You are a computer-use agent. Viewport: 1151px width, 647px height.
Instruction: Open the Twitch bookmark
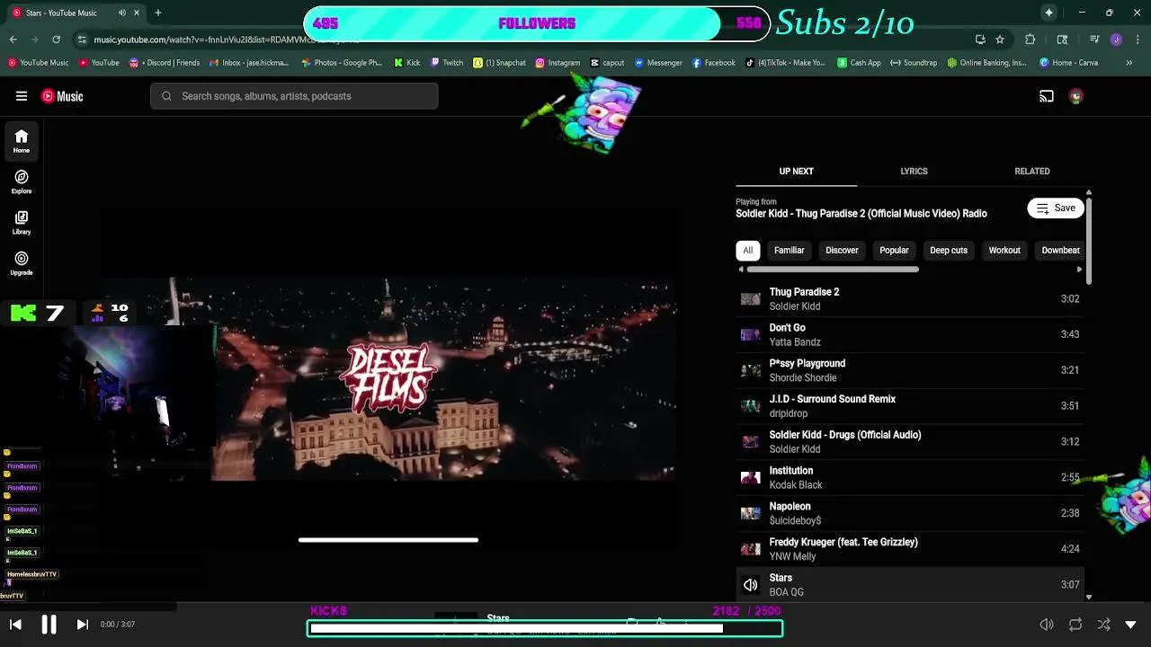[447, 63]
